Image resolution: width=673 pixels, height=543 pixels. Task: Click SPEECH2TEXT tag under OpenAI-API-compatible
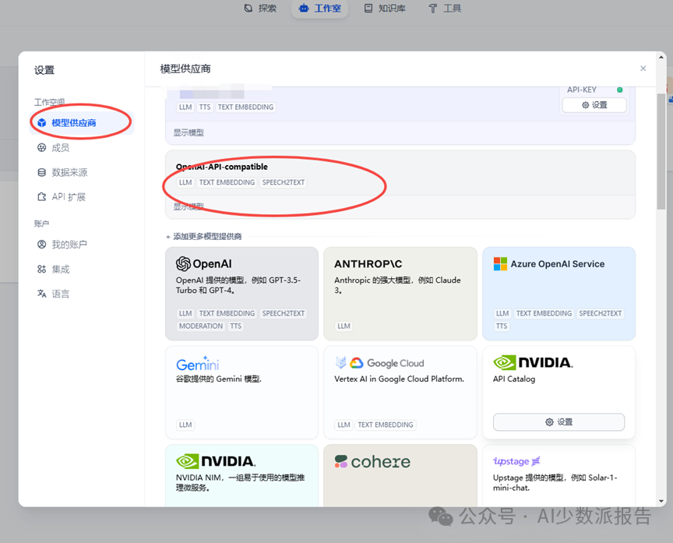pos(284,182)
